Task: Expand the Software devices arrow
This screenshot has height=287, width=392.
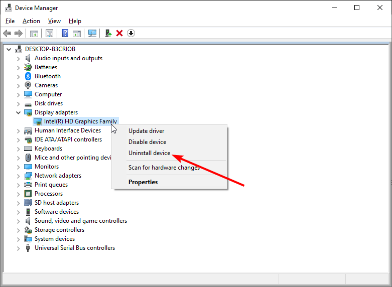Action: [x=18, y=212]
